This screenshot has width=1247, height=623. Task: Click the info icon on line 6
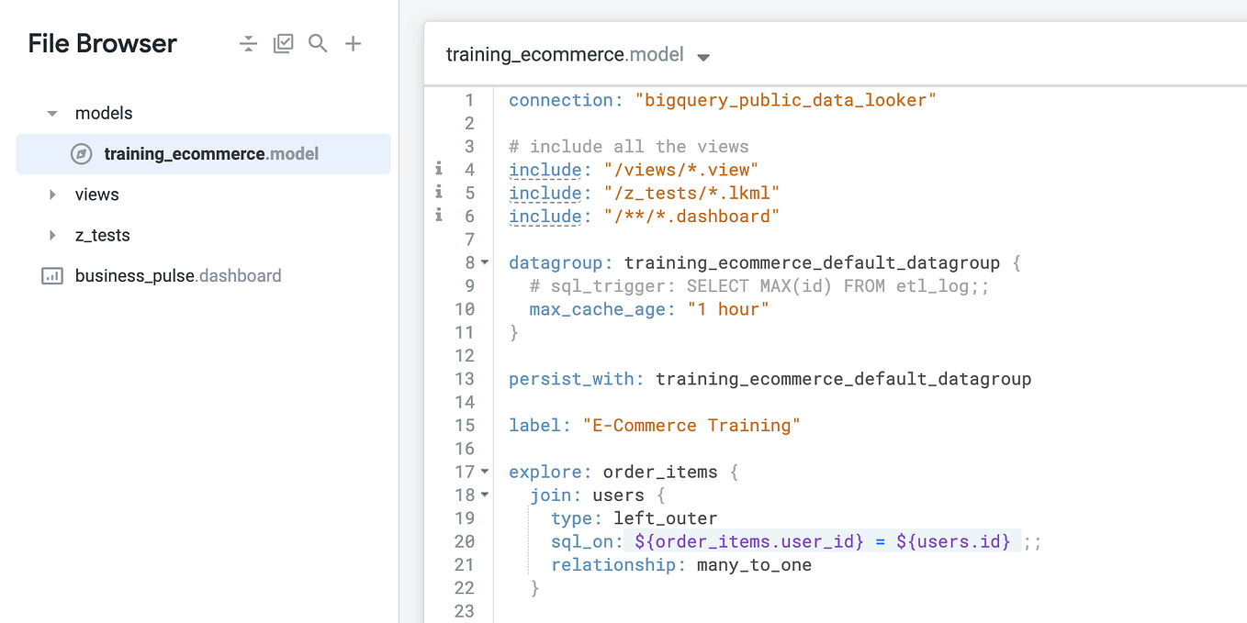[x=438, y=215]
